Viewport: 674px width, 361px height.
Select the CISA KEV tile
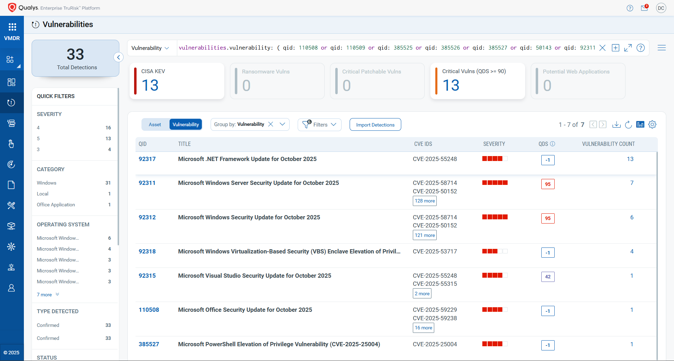(177, 81)
